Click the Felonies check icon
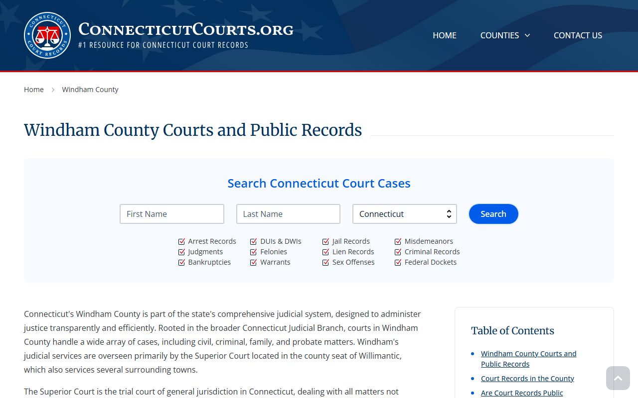Viewport: 638px width, 398px height. pos(254,252)
